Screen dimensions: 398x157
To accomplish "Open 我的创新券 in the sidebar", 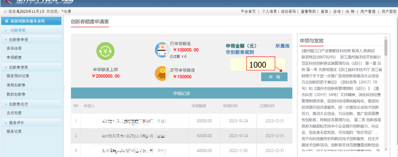I will point(16,94).
